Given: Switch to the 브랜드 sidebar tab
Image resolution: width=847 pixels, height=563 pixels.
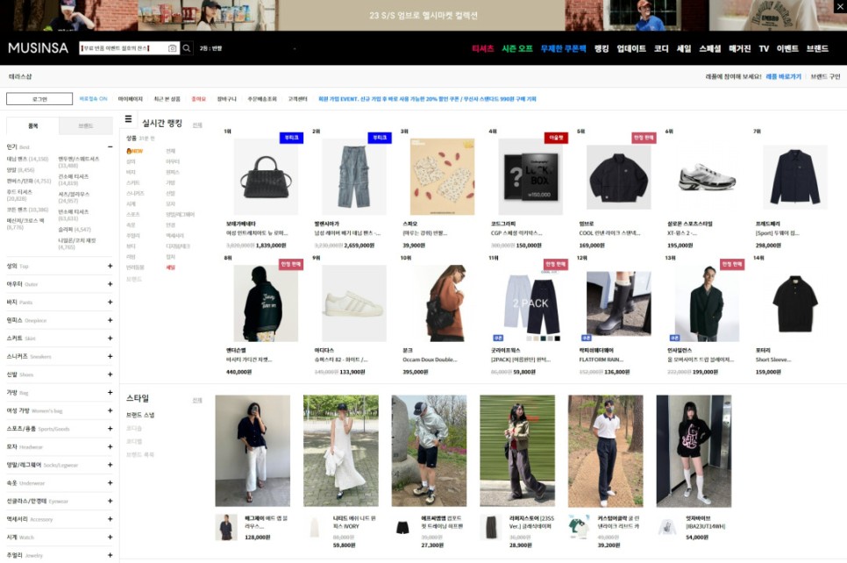Looking at the screenshot, I should coord(86,126).
